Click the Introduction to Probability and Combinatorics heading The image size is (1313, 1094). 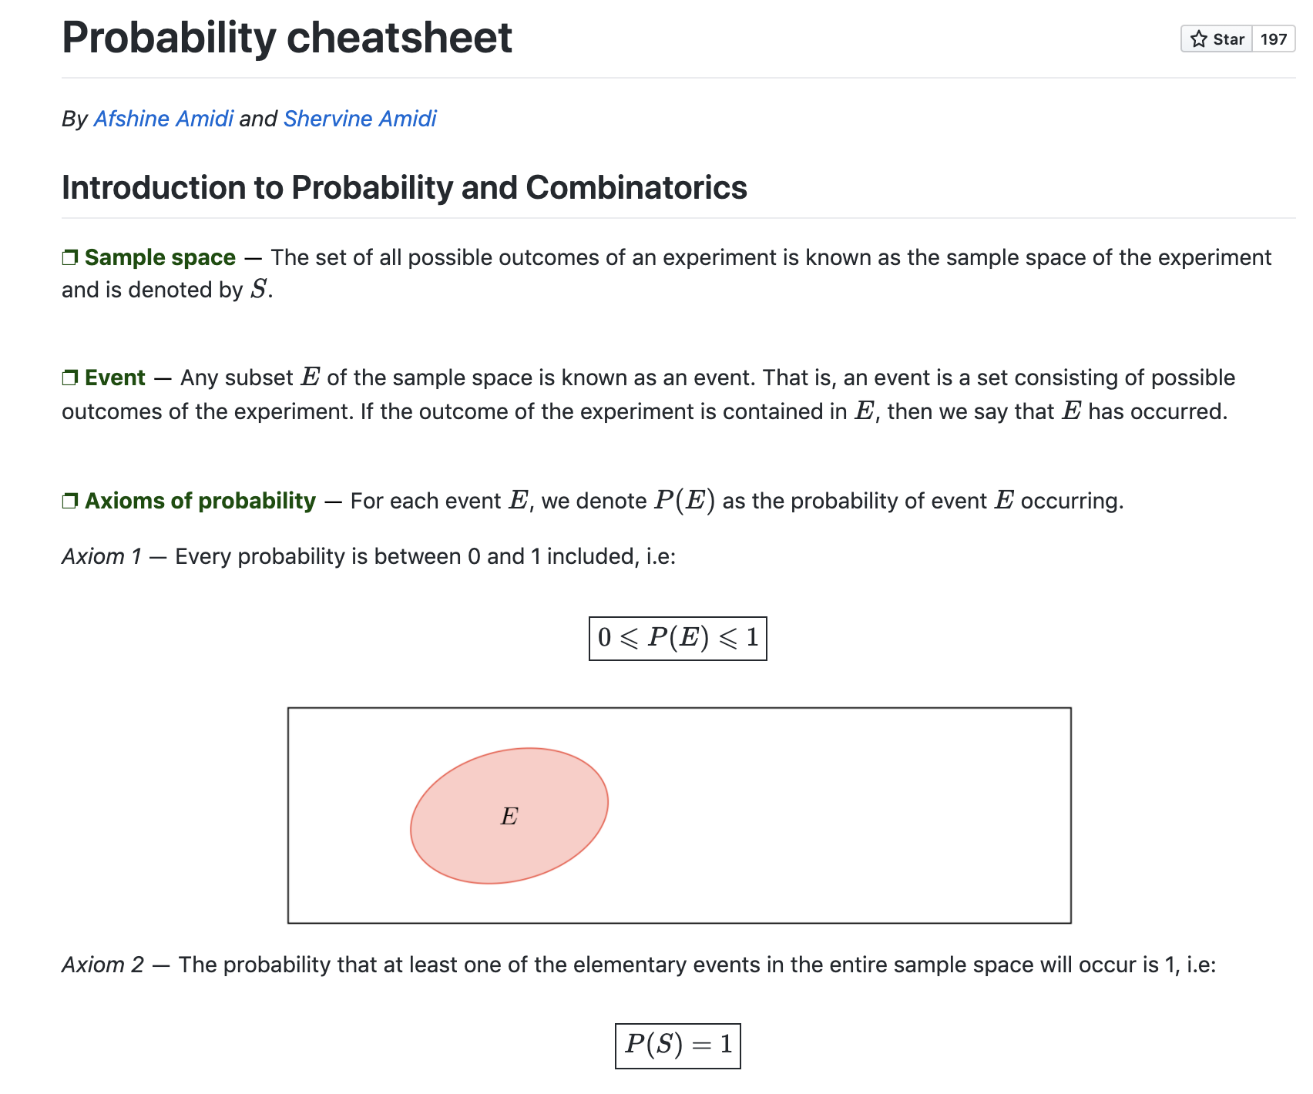tap(405, 187)
